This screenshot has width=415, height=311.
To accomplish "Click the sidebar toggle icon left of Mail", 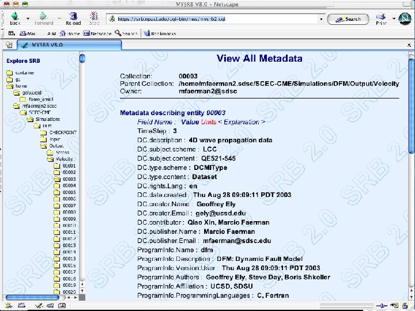I will coord(12,33).
